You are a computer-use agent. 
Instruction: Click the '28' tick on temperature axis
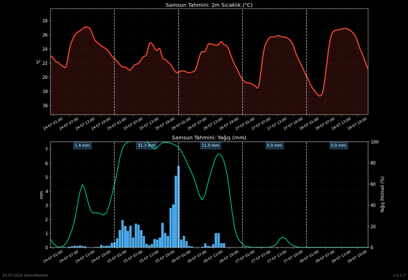pos(45,21)
